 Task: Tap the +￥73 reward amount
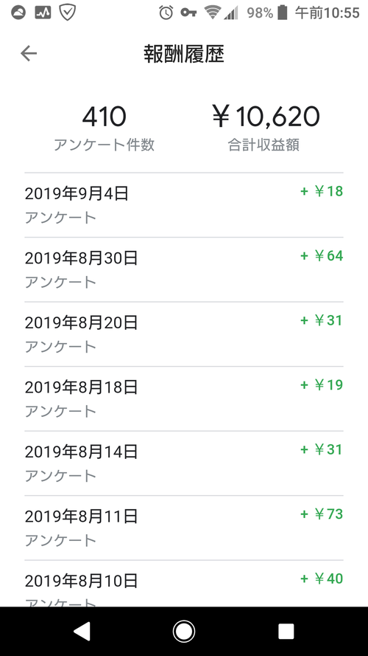[x=322, y=514]
